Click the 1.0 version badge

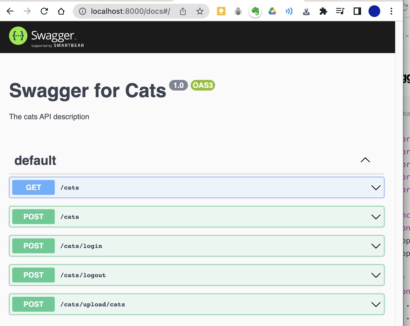point(178,85)
